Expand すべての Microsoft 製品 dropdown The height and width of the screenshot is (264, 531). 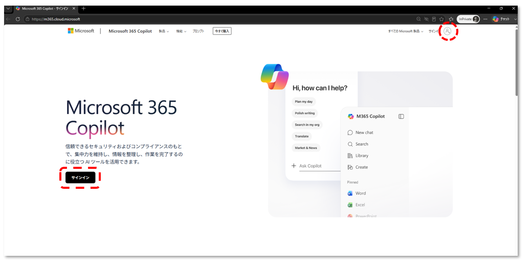(405, 31)
